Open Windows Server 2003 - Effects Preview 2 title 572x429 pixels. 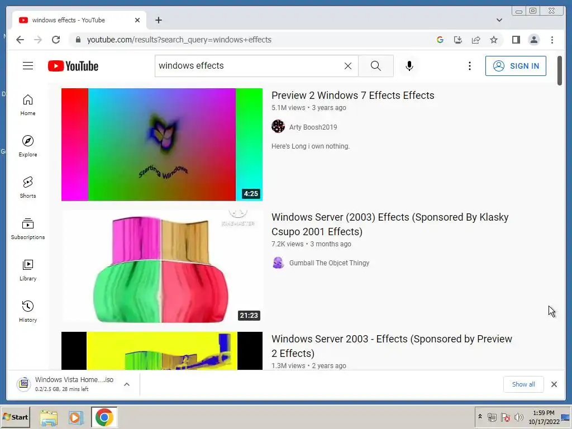pos(392,346)
